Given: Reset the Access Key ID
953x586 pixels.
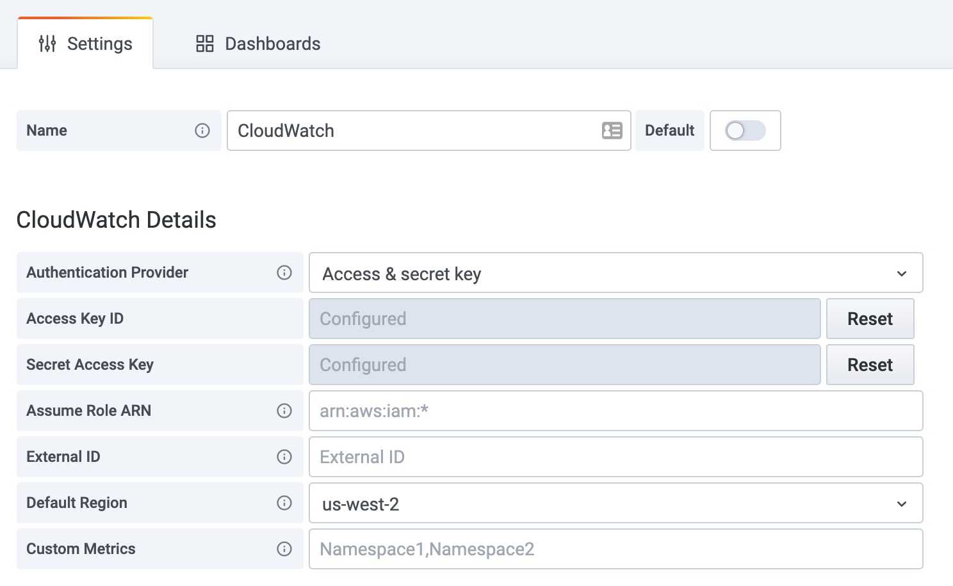Looking at the screenshot, I should click(870, 319).
